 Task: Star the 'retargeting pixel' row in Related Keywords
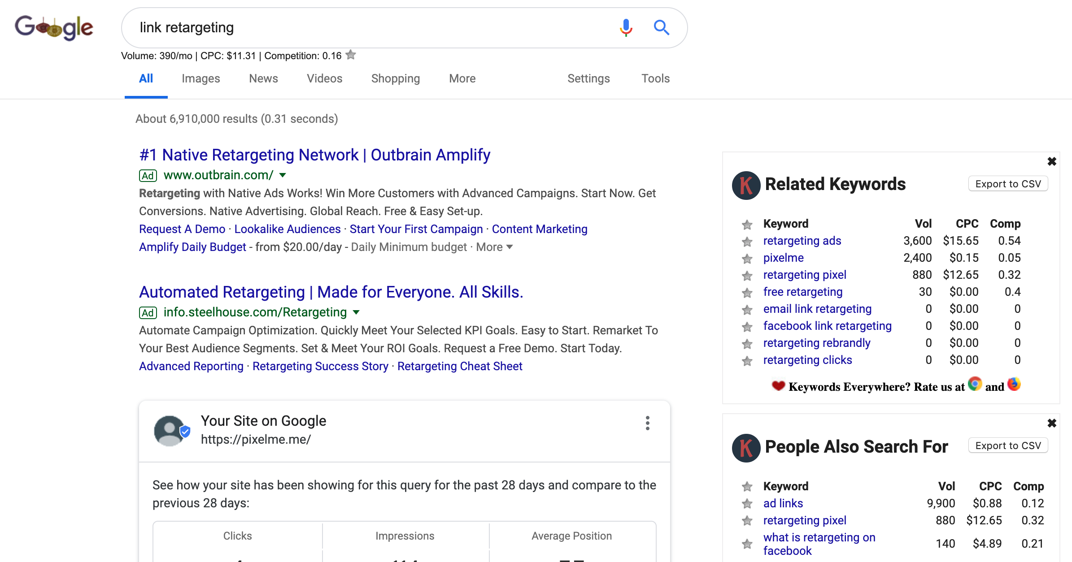point(747,276)
